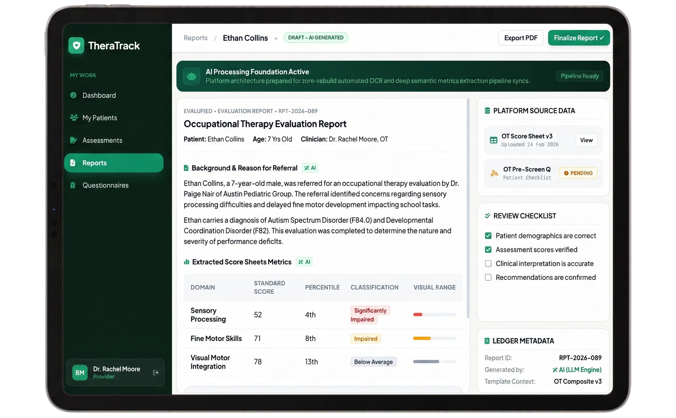Click the BM user avatar
This screenshot has width=676, height=418.
(x=80, y=373)
